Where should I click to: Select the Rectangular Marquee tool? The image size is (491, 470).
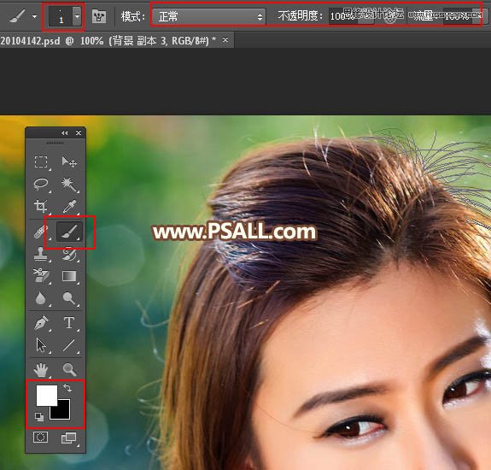click(x=41, y=162)
